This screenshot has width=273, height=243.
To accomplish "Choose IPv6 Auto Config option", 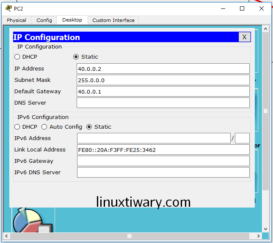I will point(44,127).
